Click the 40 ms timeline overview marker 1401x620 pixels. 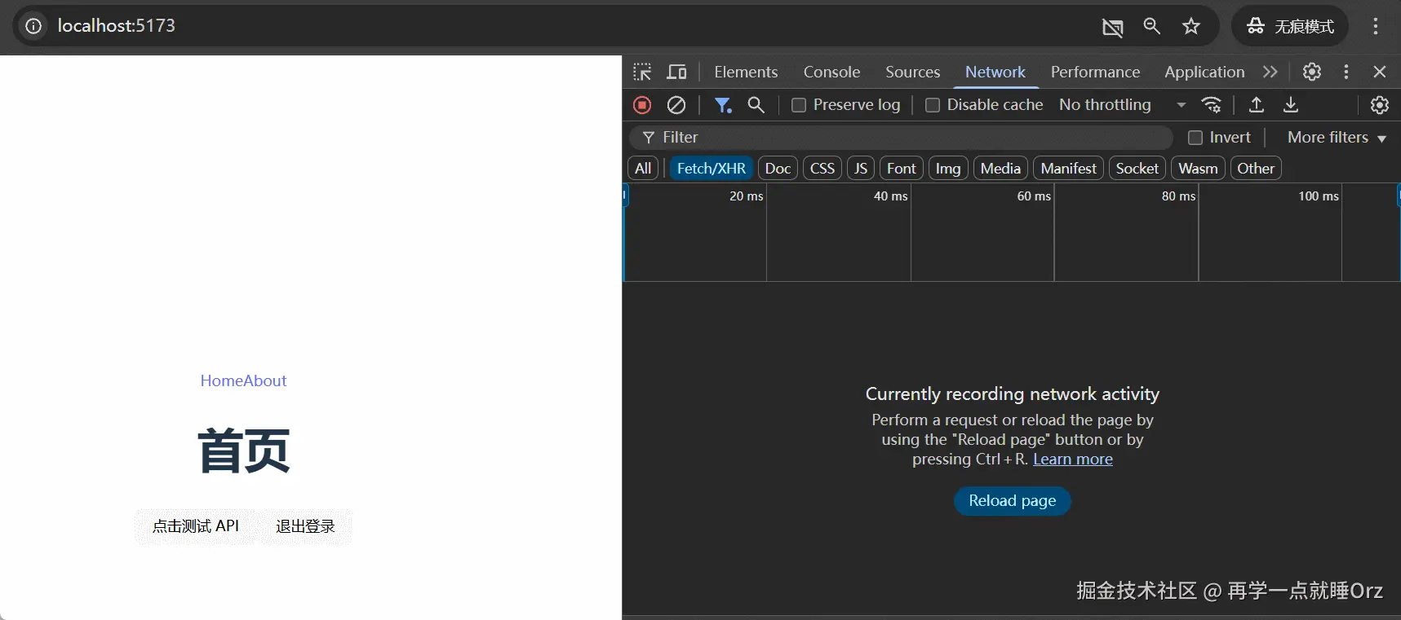[890, 196]
